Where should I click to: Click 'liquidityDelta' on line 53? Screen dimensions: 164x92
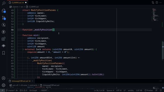coord(45,21)
